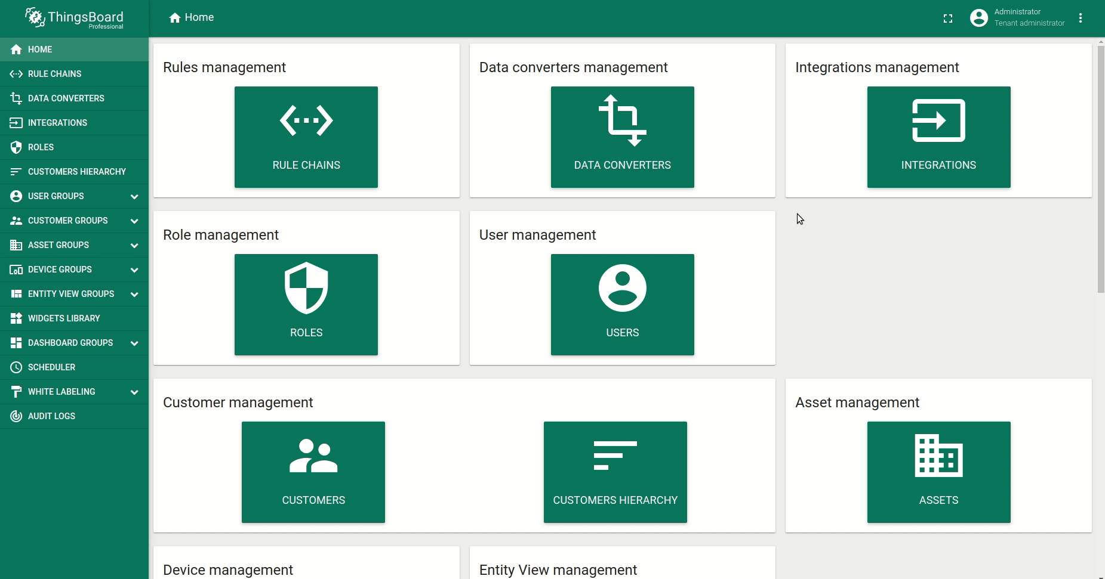Open the Users tile
Image resolution: width=1105 pixels, height=579 pixels.
click(622, 305)
